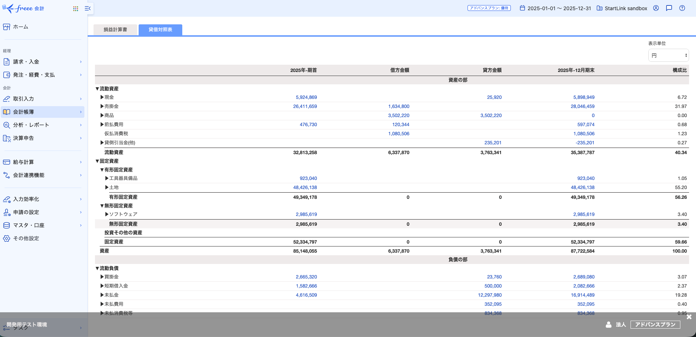This screenshot has height=337, width=696.
Task: Click the company building icon beside StartLink sandbox
Action: coord(600,8)
